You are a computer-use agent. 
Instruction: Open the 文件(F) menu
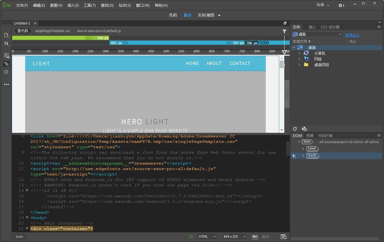point(22,5)
